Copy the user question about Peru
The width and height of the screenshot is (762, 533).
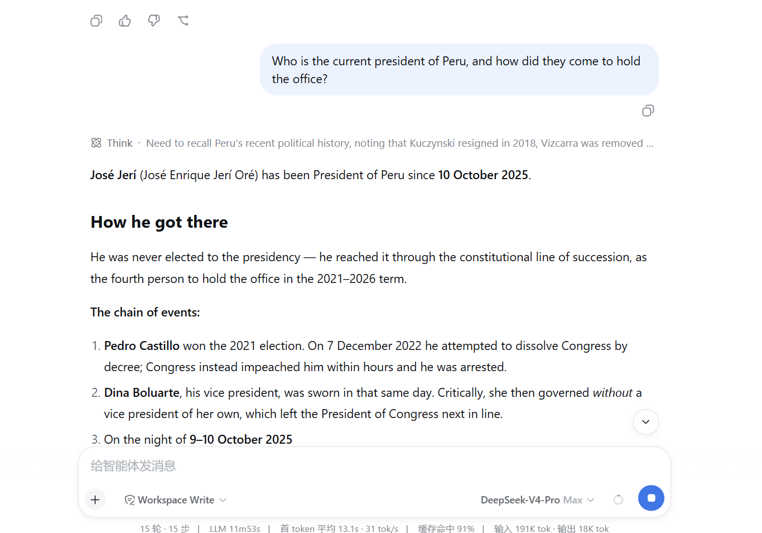tap(648, 111)
